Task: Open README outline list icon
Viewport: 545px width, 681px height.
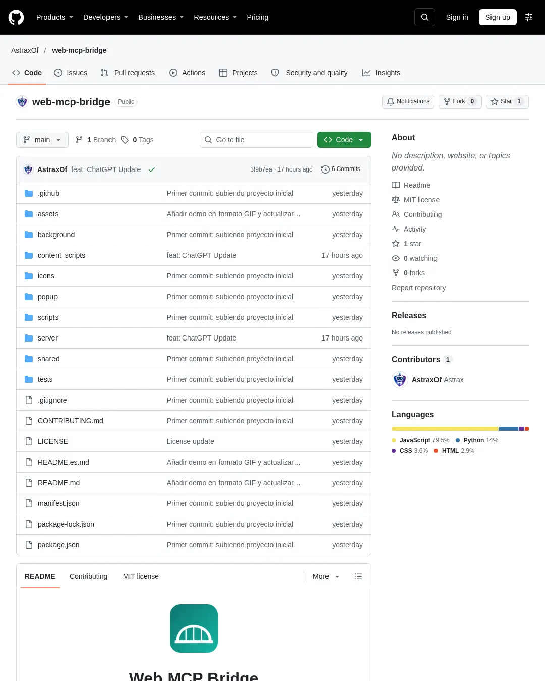Action: [358, 576]
